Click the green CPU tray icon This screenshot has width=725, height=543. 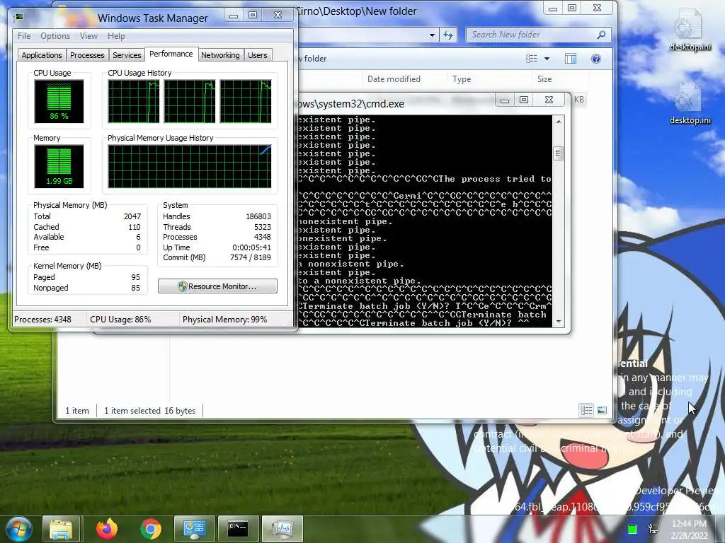point(632,529)
